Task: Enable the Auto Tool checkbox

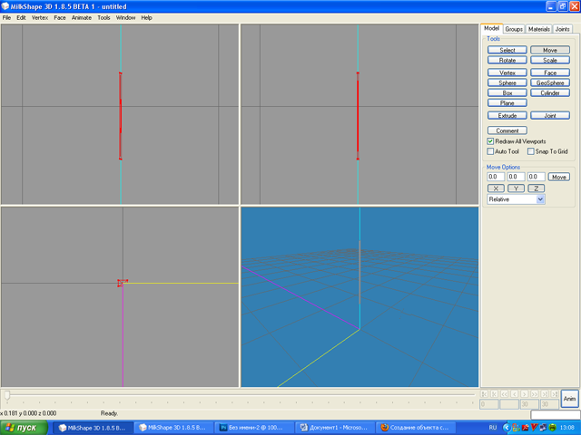Action: point(491,151)
